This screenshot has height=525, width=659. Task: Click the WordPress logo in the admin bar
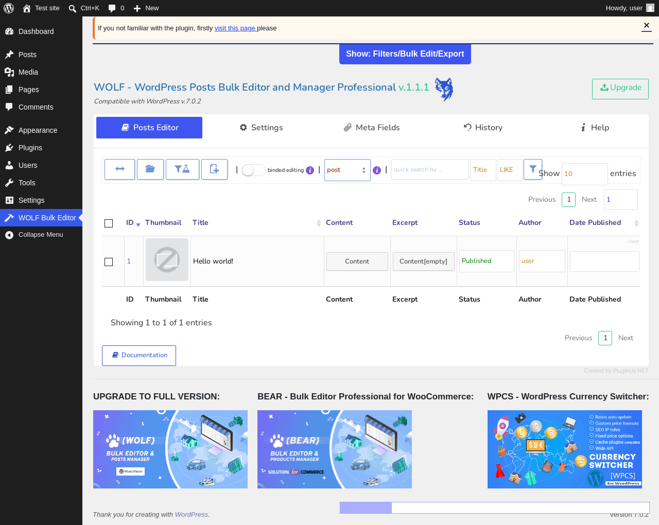coord(9,8)
